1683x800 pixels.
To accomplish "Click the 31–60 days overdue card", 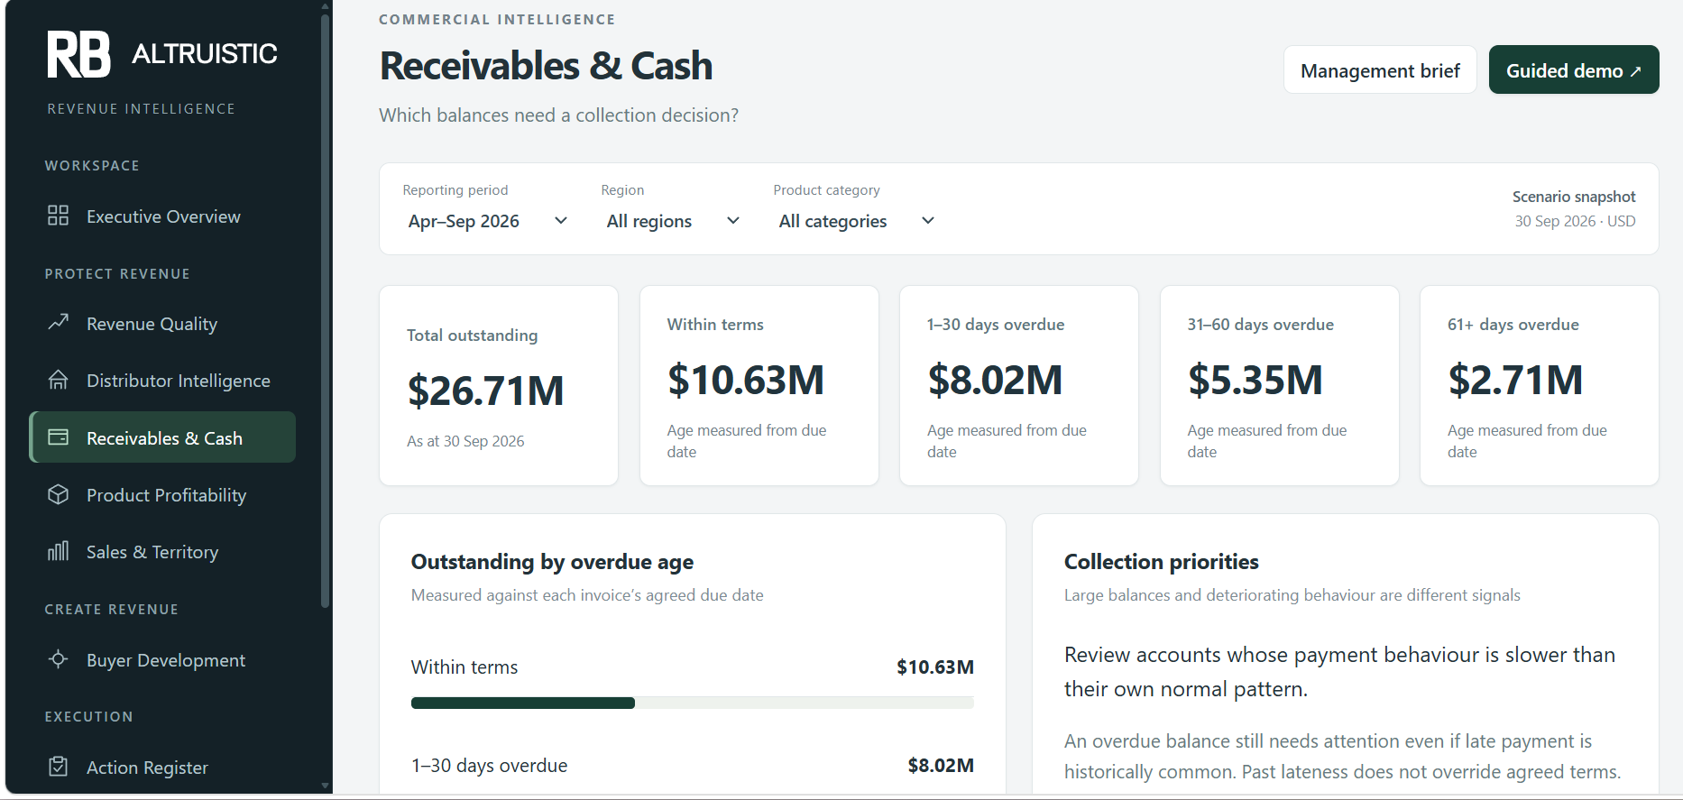I will [x=1280, y=386].
